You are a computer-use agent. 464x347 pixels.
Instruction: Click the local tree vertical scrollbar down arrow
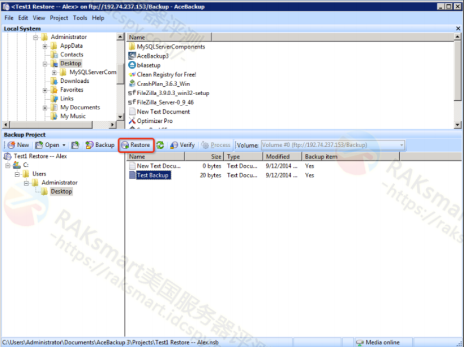click(x=120, y=117)
